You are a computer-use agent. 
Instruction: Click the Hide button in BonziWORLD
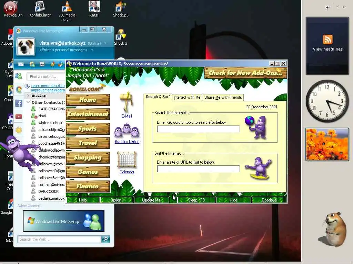point(233,200)
